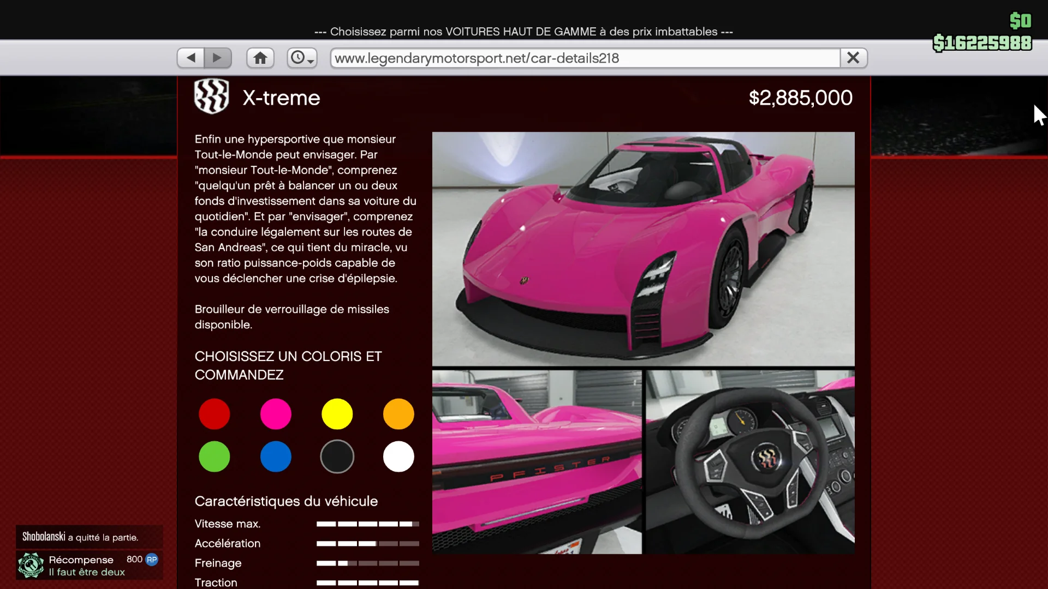
Task: Click the VOITURES HAUT DE GAMME banner
Action: [523, 31]
